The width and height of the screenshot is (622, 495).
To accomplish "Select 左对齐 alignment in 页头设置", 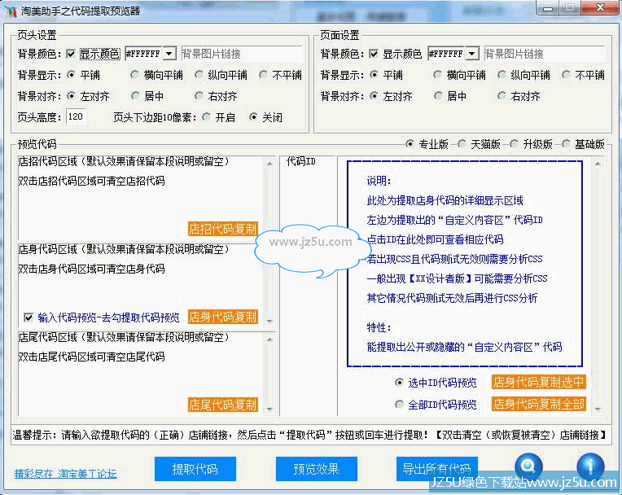I will click(71, 95).
